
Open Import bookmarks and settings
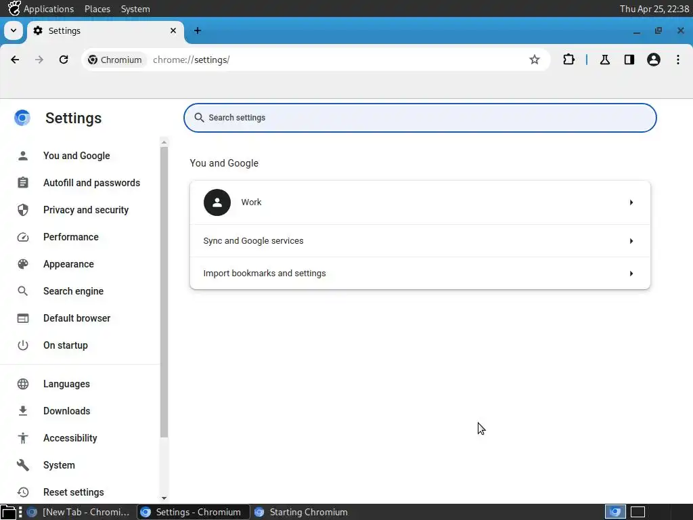(x=420, y=274)
